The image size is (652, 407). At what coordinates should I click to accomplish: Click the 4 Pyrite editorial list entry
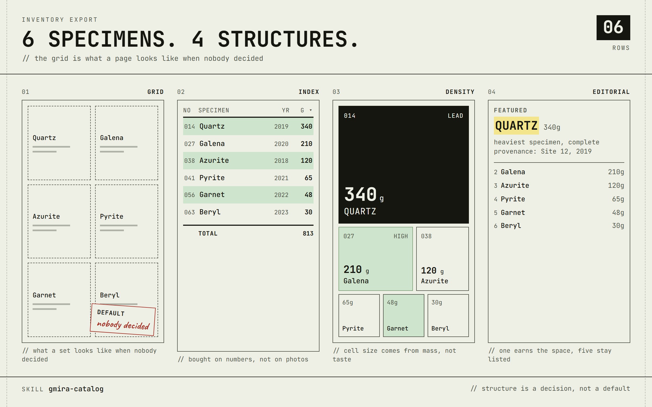[x=559, y=199]
